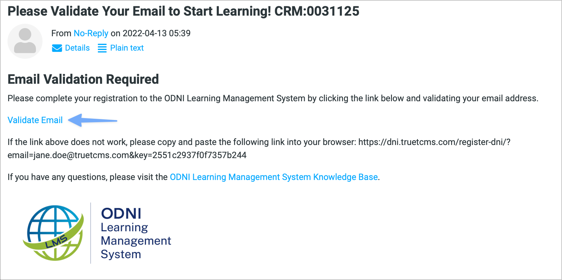Click the word "From" in the header

point(61,33)
